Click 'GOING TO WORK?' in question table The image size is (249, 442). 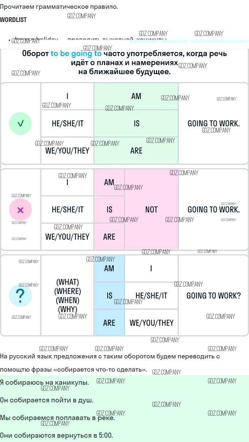click(213, 296)
